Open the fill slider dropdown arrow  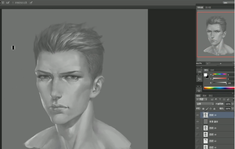233,109
